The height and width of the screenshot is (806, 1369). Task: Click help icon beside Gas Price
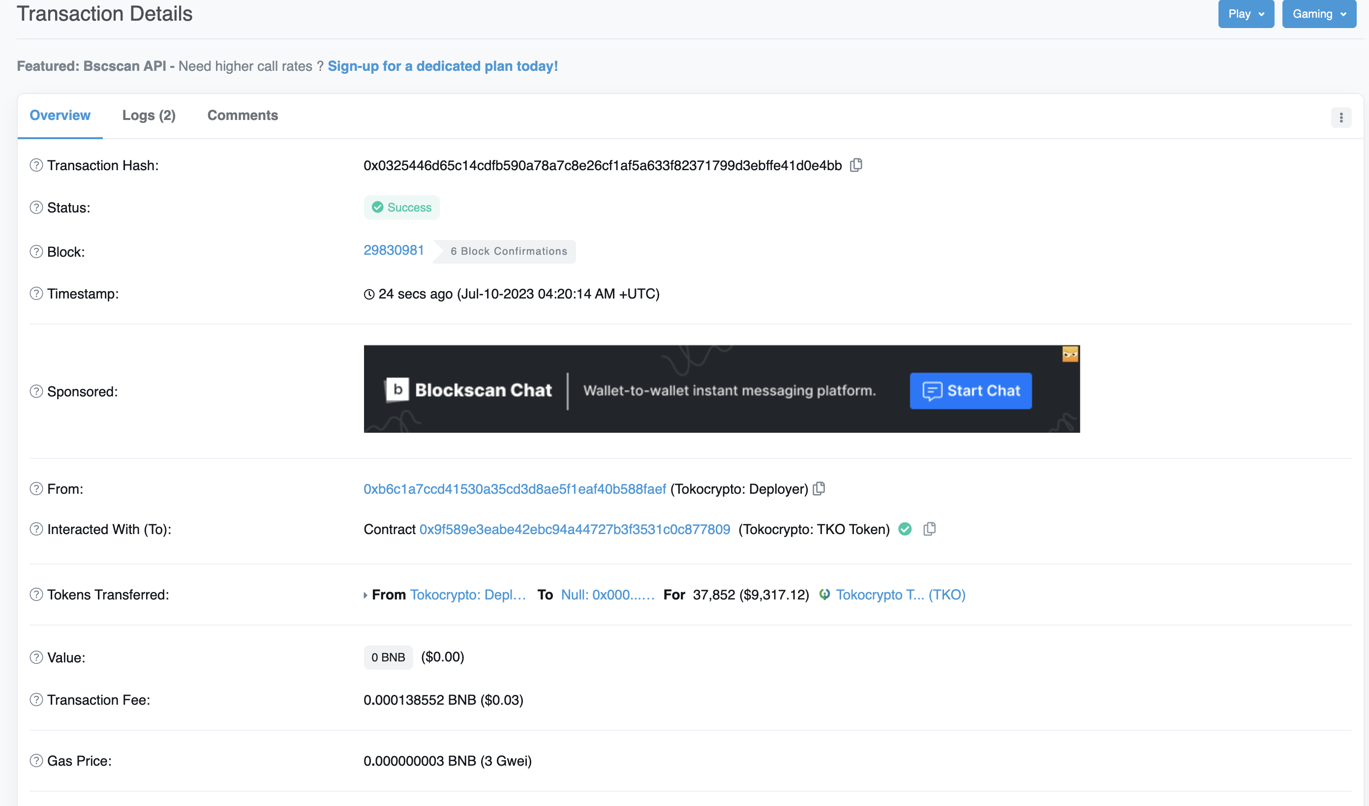point(36,760)
